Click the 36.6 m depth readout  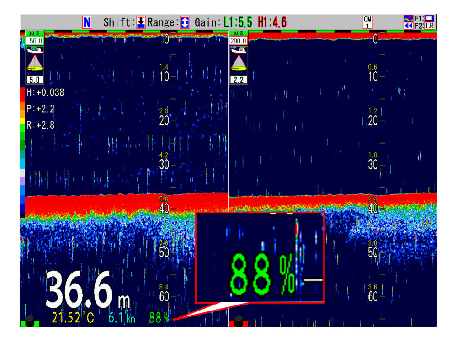point(87,291)
